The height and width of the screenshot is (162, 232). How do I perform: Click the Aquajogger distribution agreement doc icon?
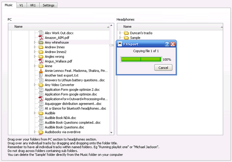click(x=41, y=104)
